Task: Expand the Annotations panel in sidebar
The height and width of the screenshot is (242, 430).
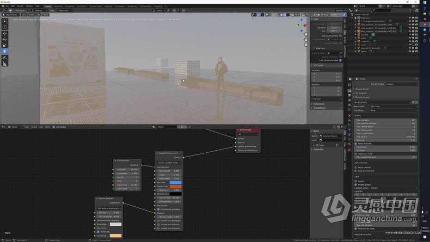Action: (x=312, y=108)
